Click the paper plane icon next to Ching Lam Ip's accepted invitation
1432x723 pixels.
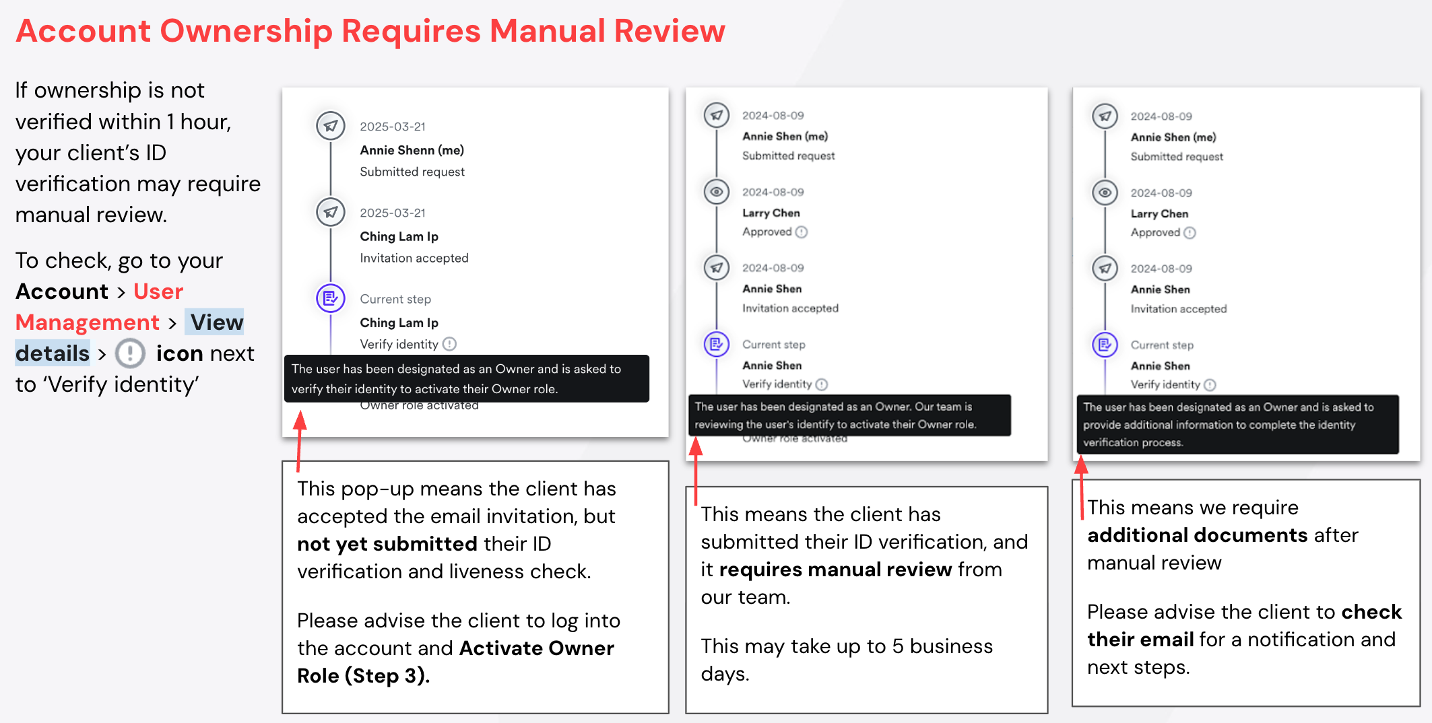click(330, 212)
